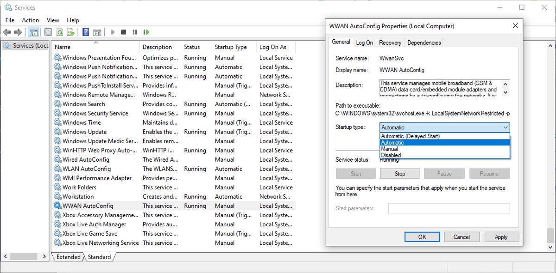The height and width of the screenshot is (273, 556).
Task: Click gear icon of WMI Performance Adapter
Action: [x=57, y=178]
